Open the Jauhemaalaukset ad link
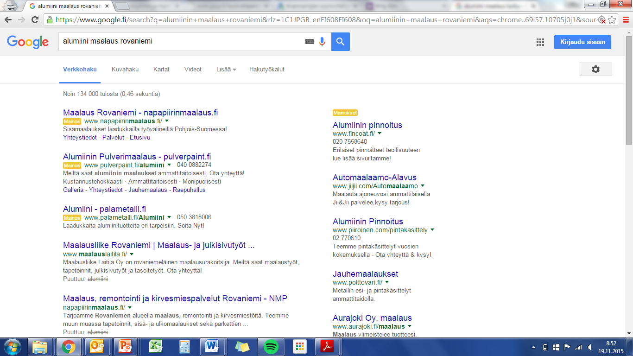 365,274
